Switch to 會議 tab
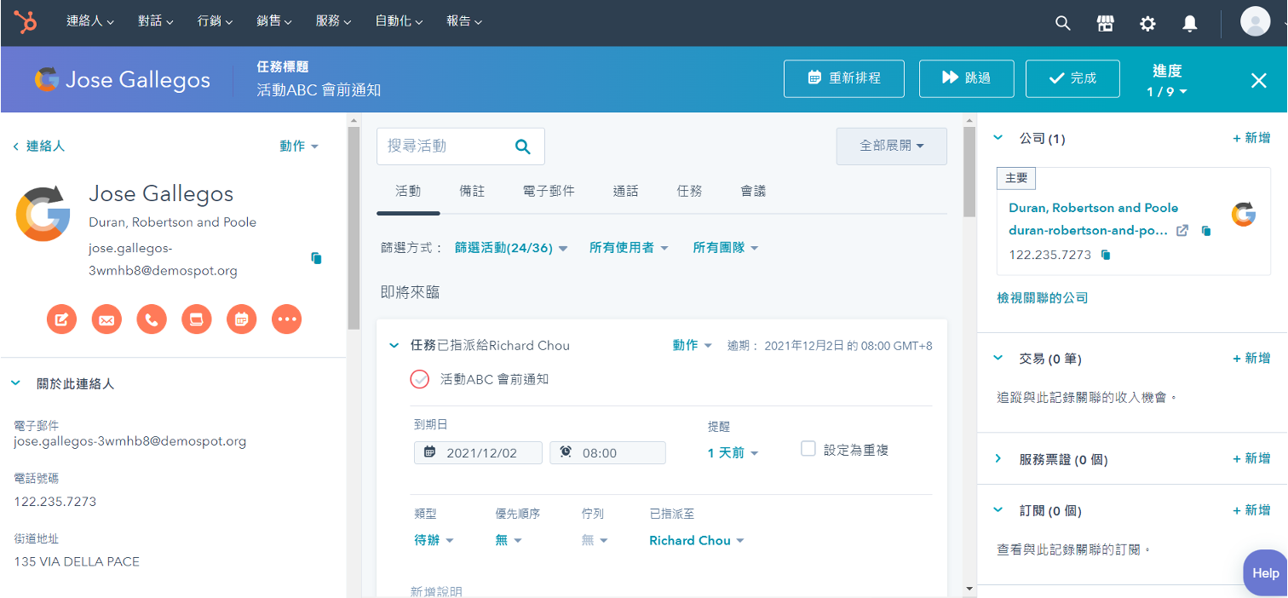 coord(753,192)
